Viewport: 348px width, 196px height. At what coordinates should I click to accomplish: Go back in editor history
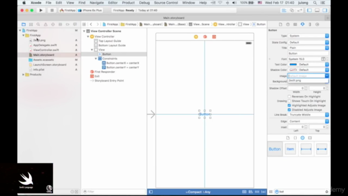[x=91, y=24]
